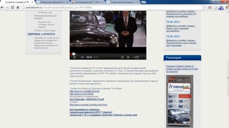This screenshot has width=229, height=128.
Task: Seek on the video progress bar
Action: [108, 54]
